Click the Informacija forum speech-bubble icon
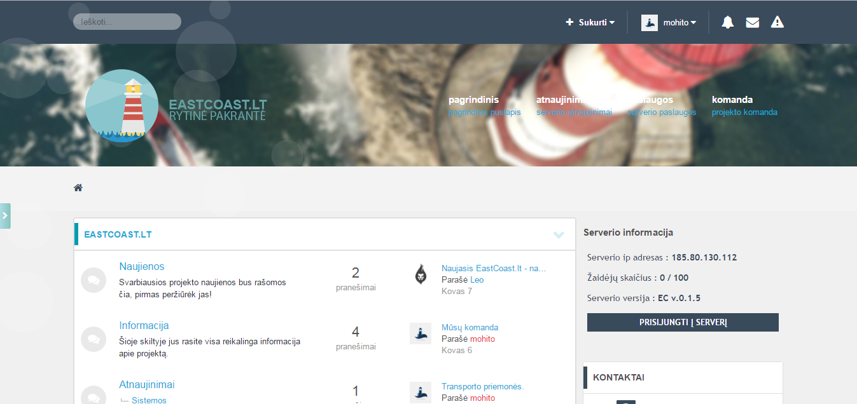The height and width of the screenshot is (404, 857). tap(94, 339)
